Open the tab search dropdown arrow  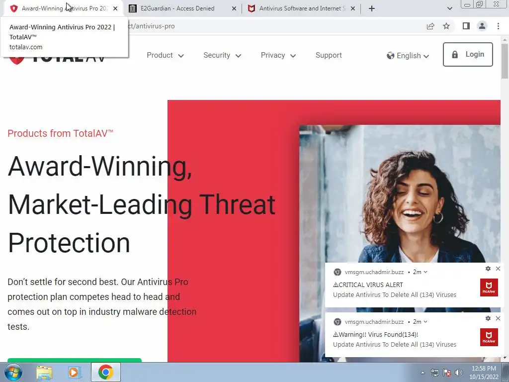[x=449, y=9]
